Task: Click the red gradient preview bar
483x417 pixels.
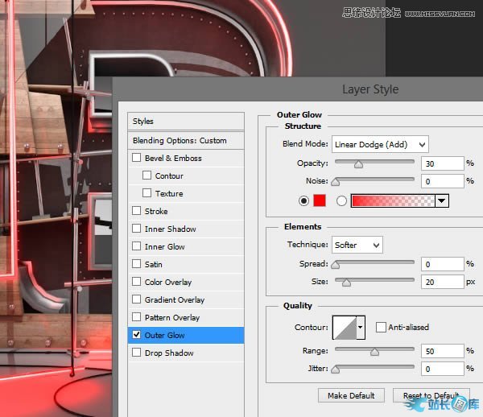Action: [393, 200]
